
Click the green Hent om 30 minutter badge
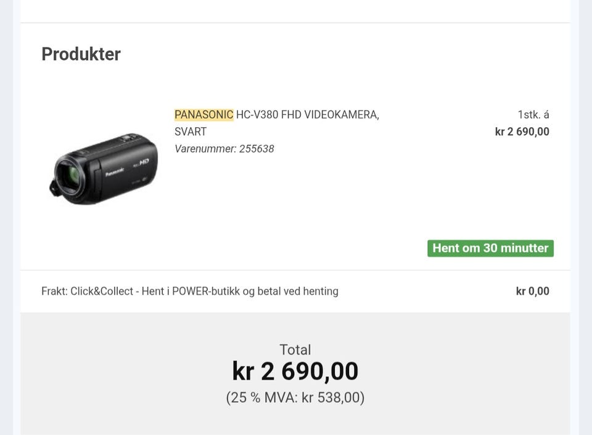pos(490,248)
